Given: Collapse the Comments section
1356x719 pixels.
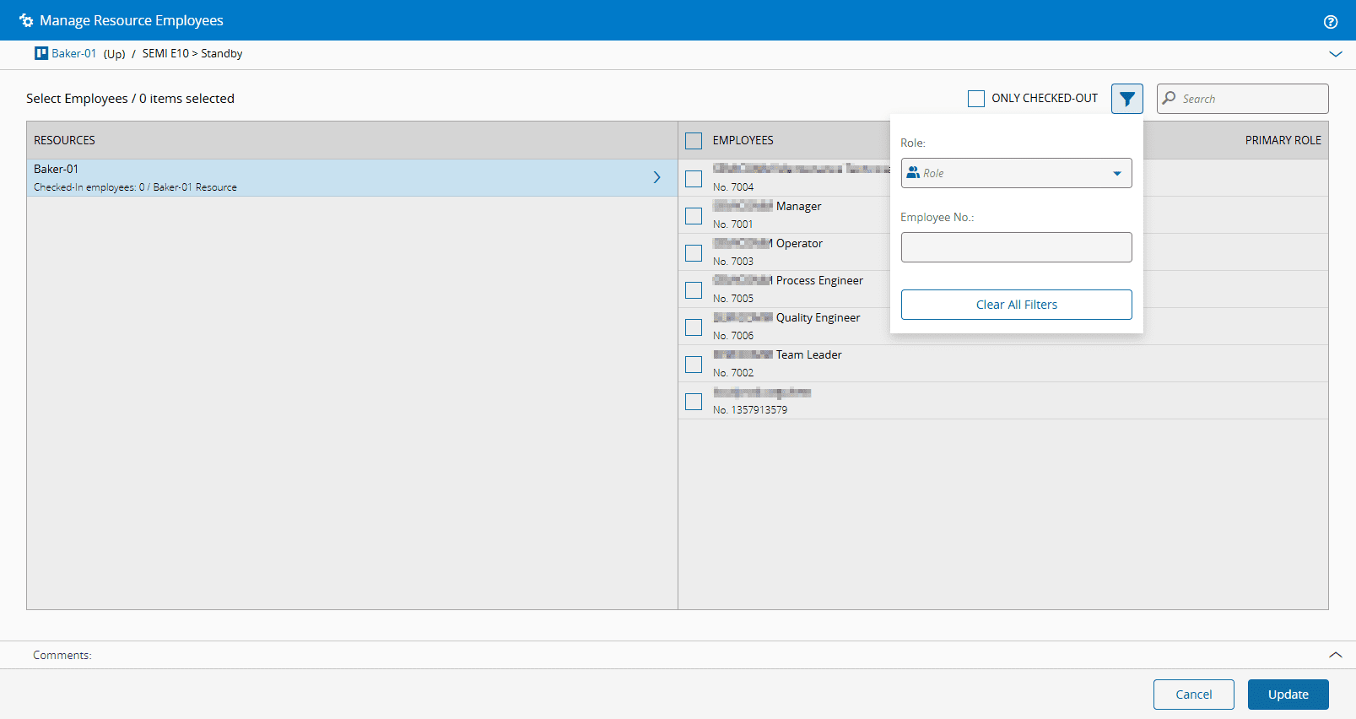Looking at the screenshot, I should tap(1335, 655).
